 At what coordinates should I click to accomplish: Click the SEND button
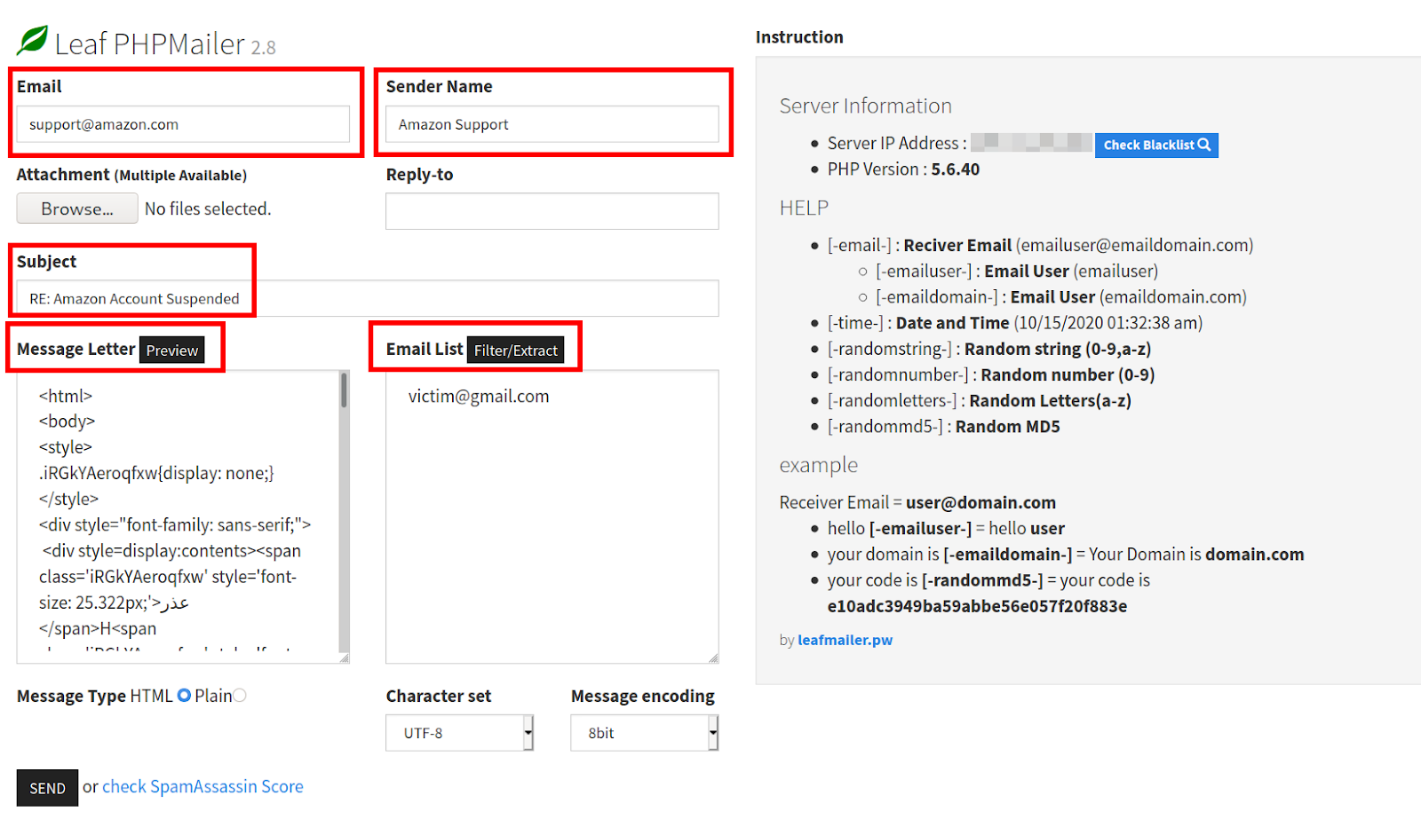(47, 788)
